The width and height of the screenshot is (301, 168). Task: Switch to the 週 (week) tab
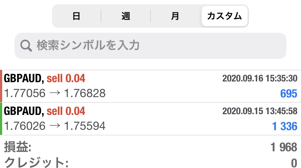point(126,16)
